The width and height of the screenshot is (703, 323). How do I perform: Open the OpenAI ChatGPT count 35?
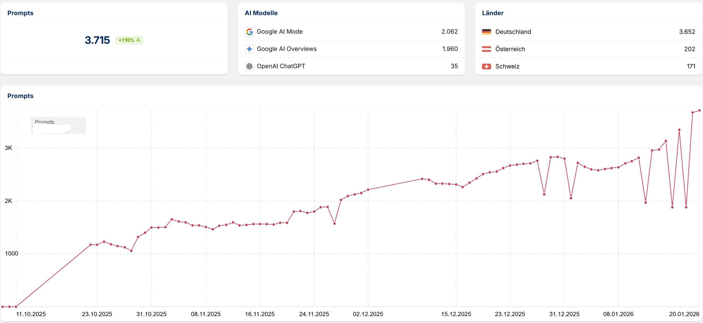pos(454,66)
